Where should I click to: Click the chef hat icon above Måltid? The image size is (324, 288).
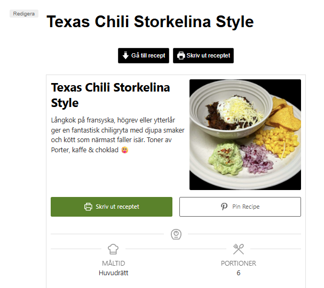point(113,249)
